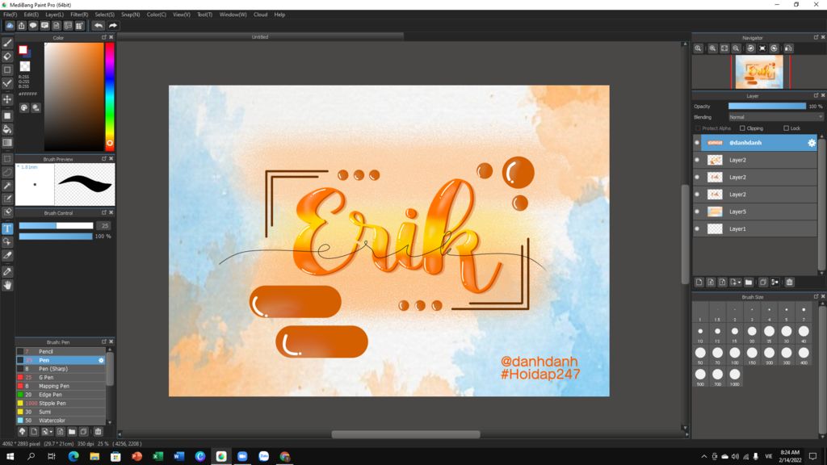Click the Redo arrow in the top toolbar
Screen dimensions: 827x465
click(x=112, y=25)
